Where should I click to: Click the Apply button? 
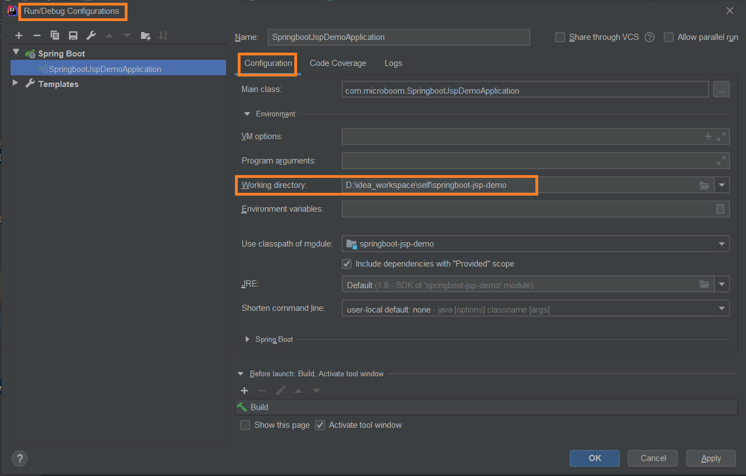pyautogui.click(x=711, y=458)
